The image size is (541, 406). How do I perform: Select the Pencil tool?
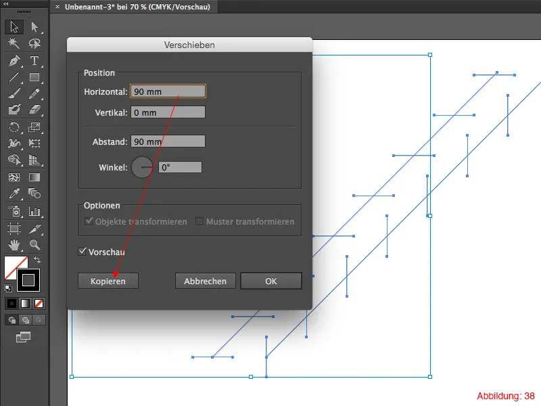[34, 93]
